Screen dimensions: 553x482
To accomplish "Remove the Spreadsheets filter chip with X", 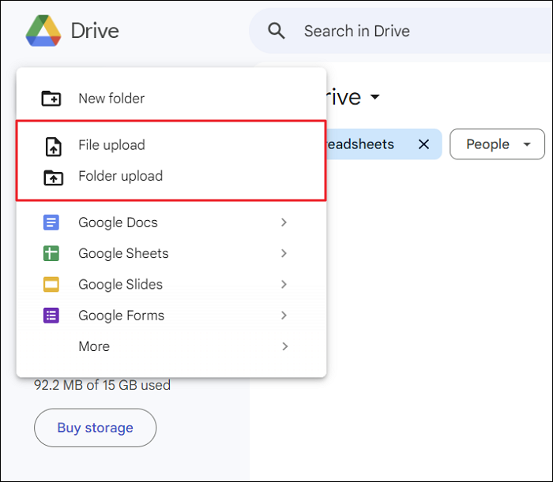I will 423,144.
